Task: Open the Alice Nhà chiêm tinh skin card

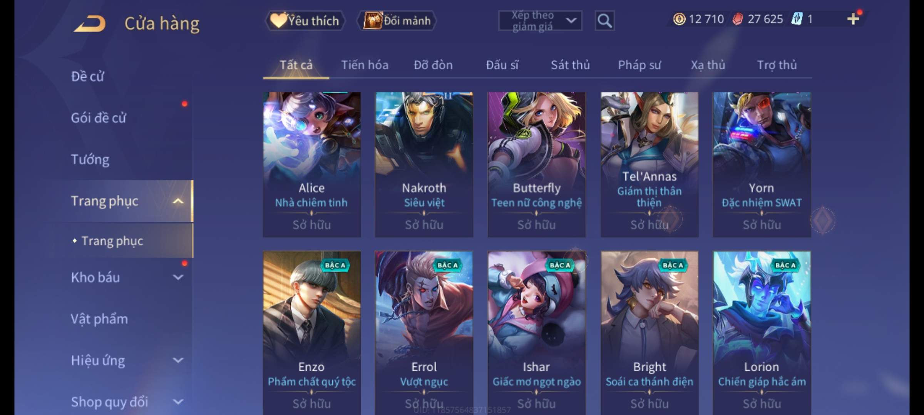Action: pyautogui.click(x=312, y=164)
